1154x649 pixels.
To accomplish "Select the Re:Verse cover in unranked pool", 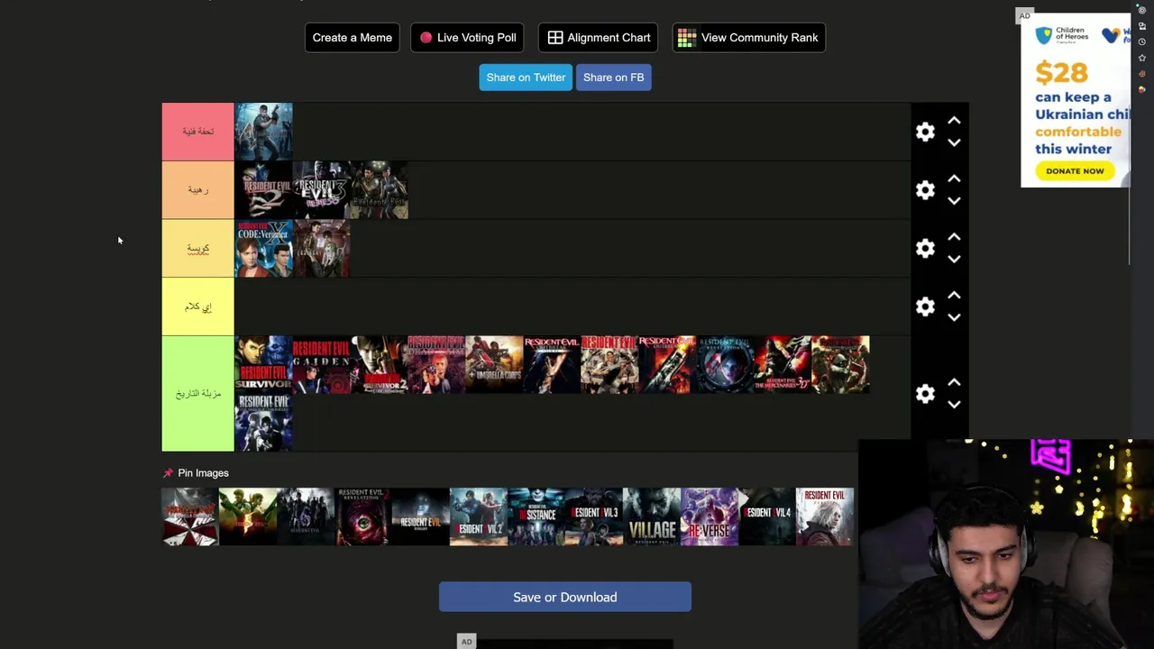I will tap(710, 517).
